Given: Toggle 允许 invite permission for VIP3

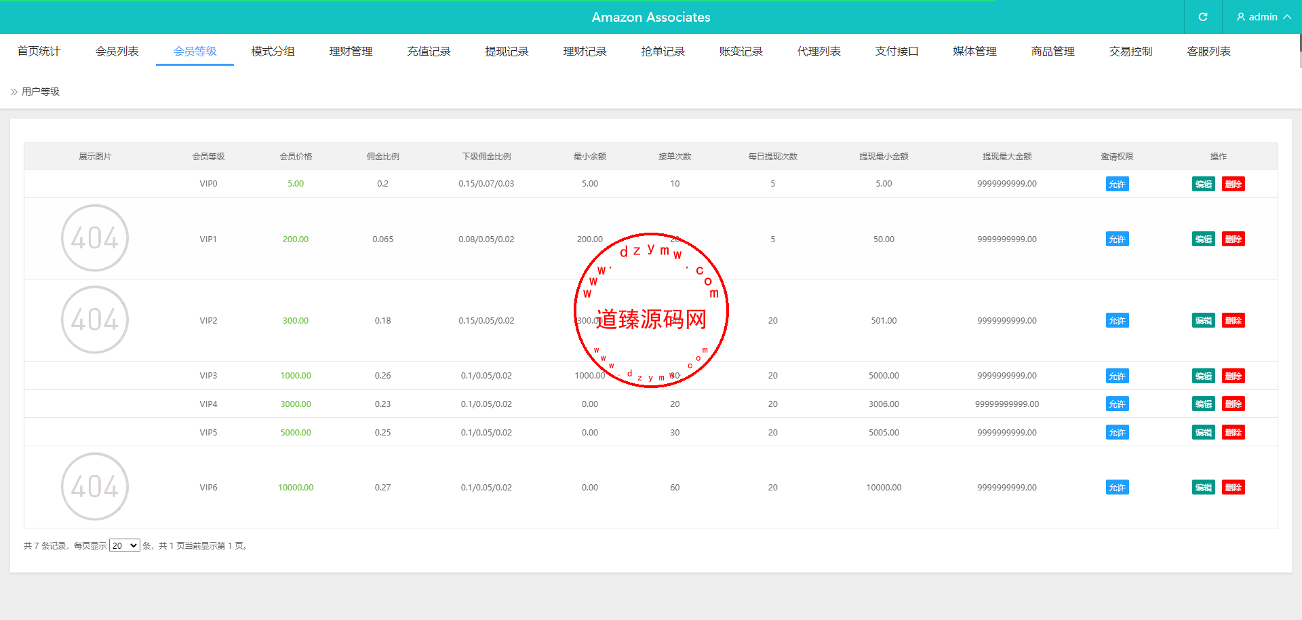Looking at the screenshot, I should pyautogui.click(x=1117, y=376).
